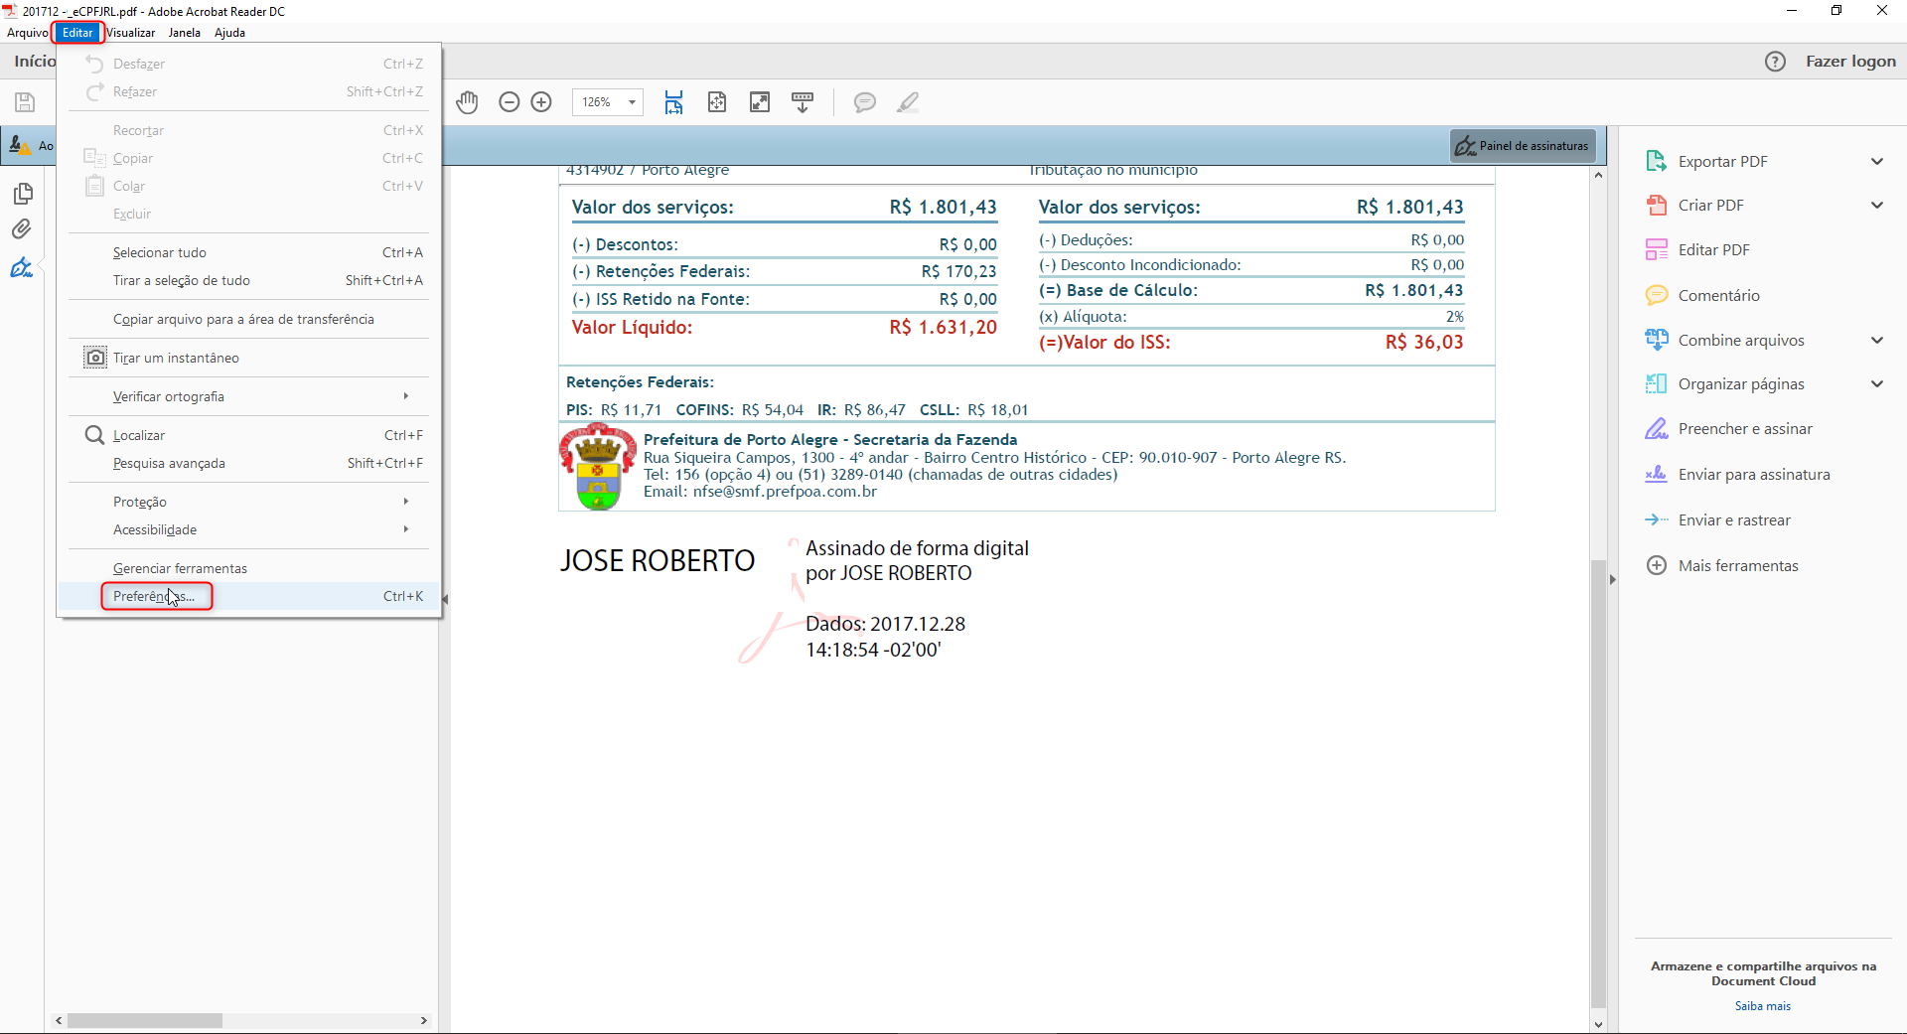Open the zoom level dropdown
The height and width of the screenshot is (1034, 1907).
pyautogui.click(x=632, y=102)
